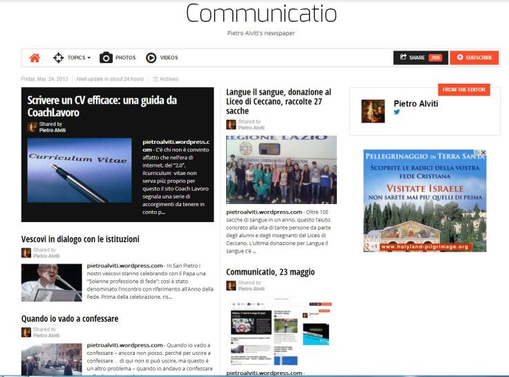Click the orange Home icon
Screen dimensions: 509x377
tap(35, 58)
